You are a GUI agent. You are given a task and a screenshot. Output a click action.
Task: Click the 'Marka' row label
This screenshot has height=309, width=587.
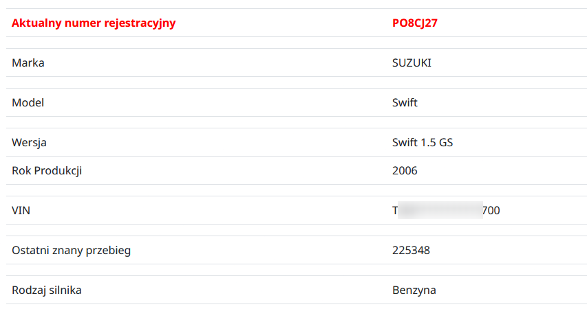(x=28, y=62)
